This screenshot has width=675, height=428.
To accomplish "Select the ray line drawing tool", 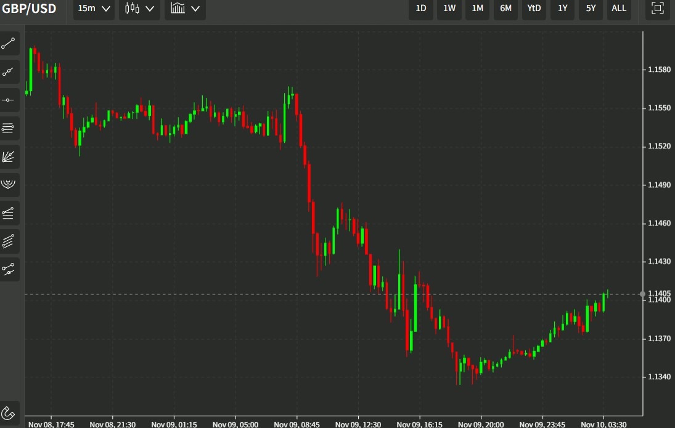I will [x=8, y=72].
